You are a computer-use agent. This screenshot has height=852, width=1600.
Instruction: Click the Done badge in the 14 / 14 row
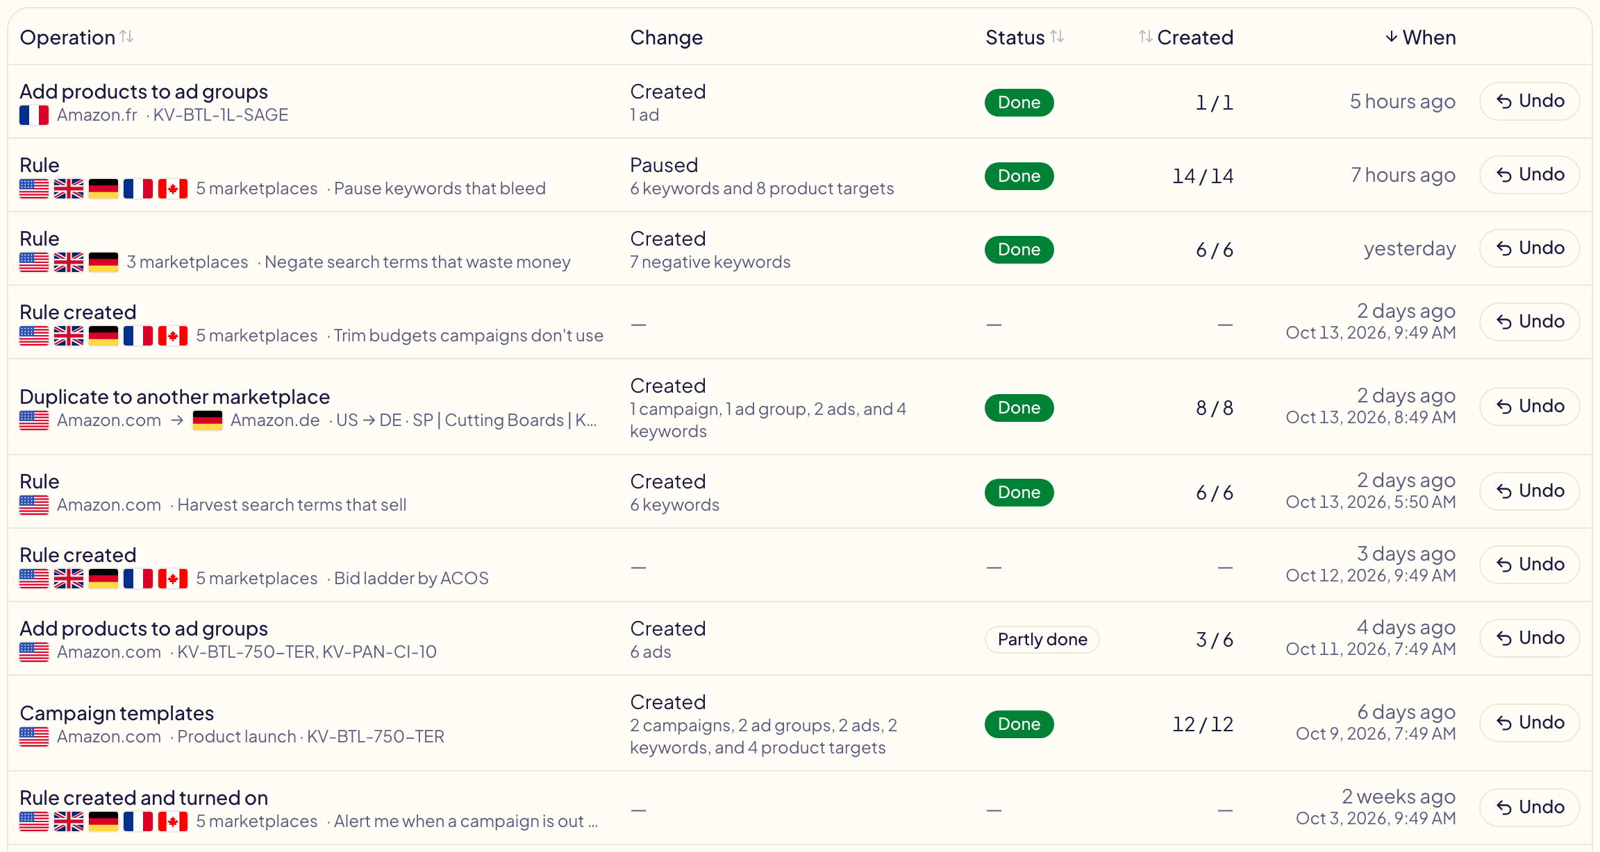click(x=1019, y=176)
